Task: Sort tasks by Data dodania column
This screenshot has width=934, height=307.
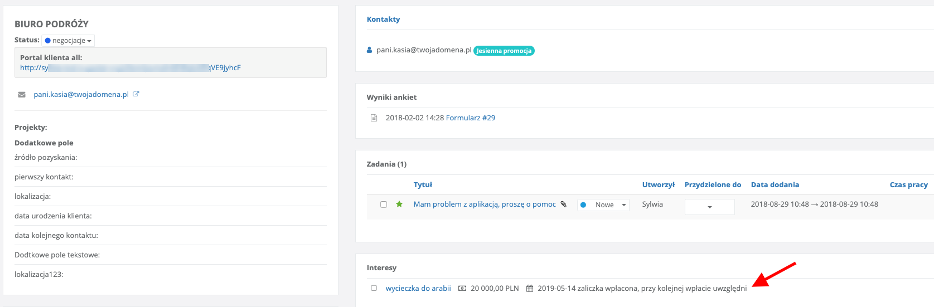Action: click(x=775, y=185)
